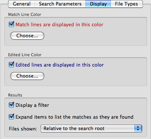Click the Display a filter label
The height and width of the screenshot is (139, 151).
pos(32,105)
